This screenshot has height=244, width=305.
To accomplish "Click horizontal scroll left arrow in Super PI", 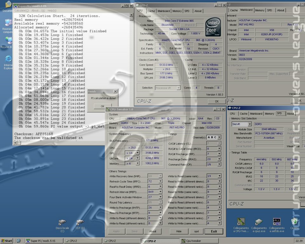I will coord(15,143).
